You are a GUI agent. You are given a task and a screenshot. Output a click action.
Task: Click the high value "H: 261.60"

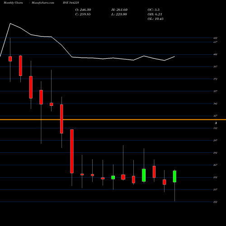[119, 10]
